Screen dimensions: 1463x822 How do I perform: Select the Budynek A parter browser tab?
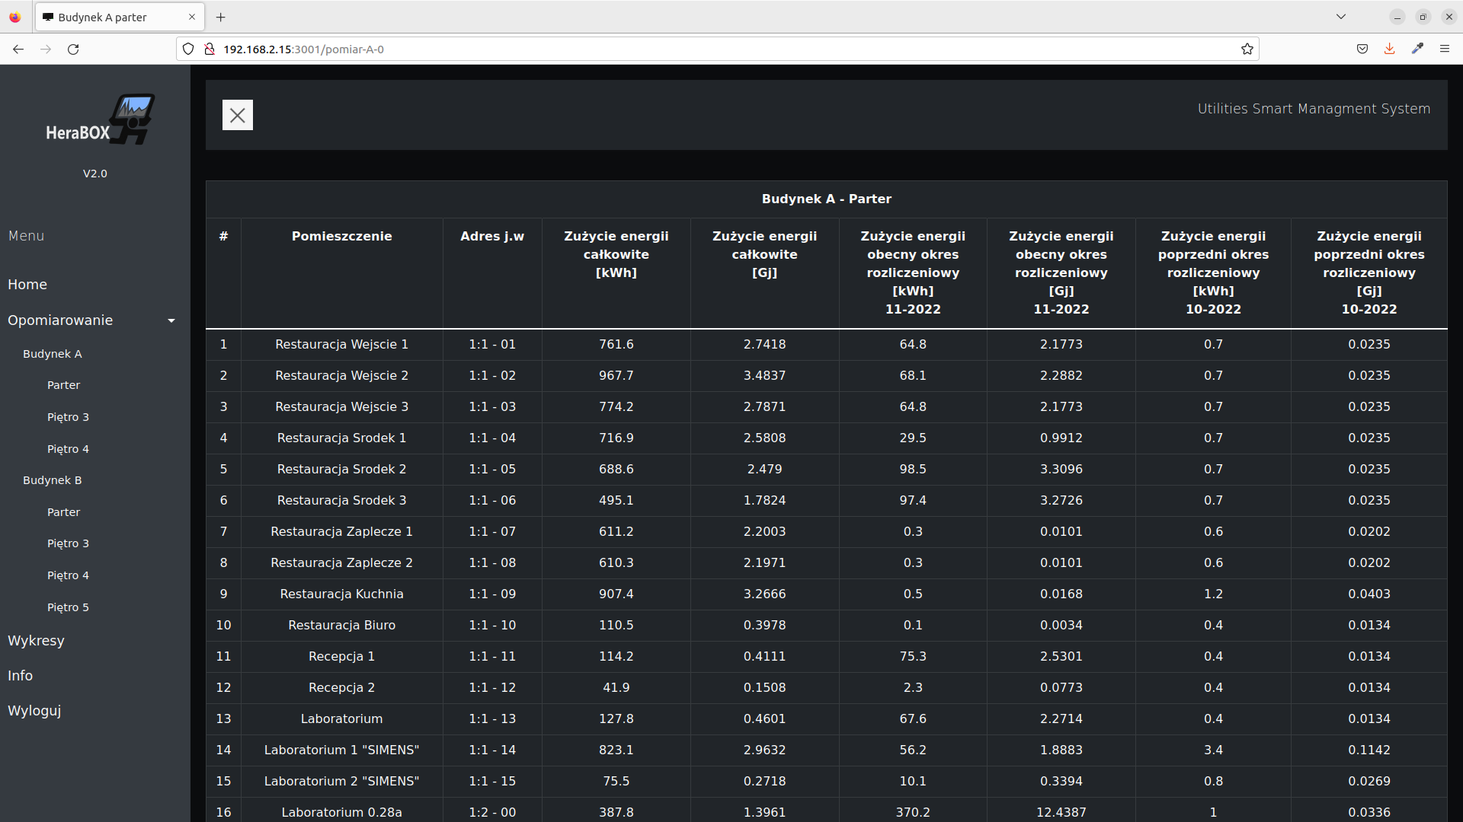(x=120, y=17)
